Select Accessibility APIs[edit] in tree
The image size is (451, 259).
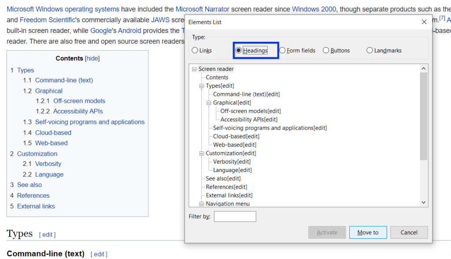pos(249,120)
